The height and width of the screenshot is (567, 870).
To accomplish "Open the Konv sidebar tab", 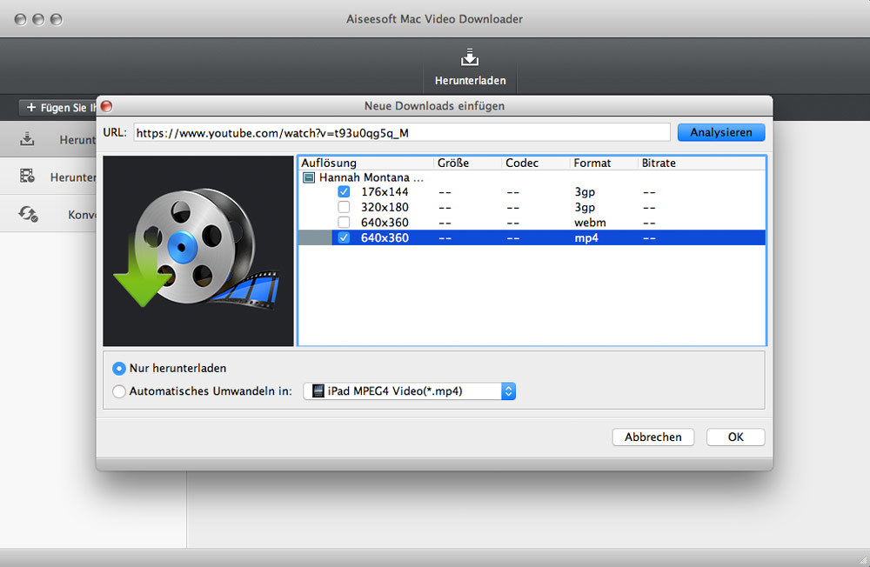I will (x=48, y=214).
